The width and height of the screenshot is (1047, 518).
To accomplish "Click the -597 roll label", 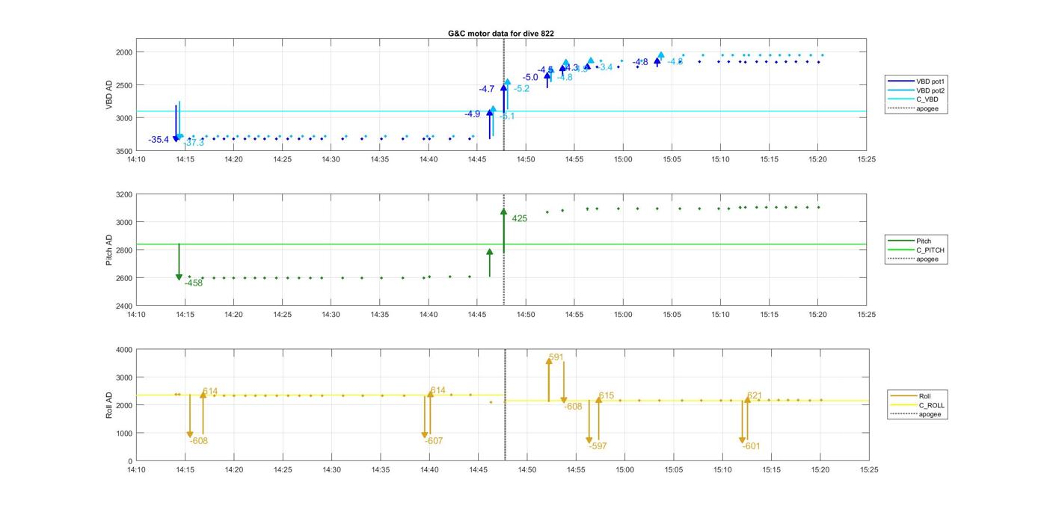I will point(598,446).
